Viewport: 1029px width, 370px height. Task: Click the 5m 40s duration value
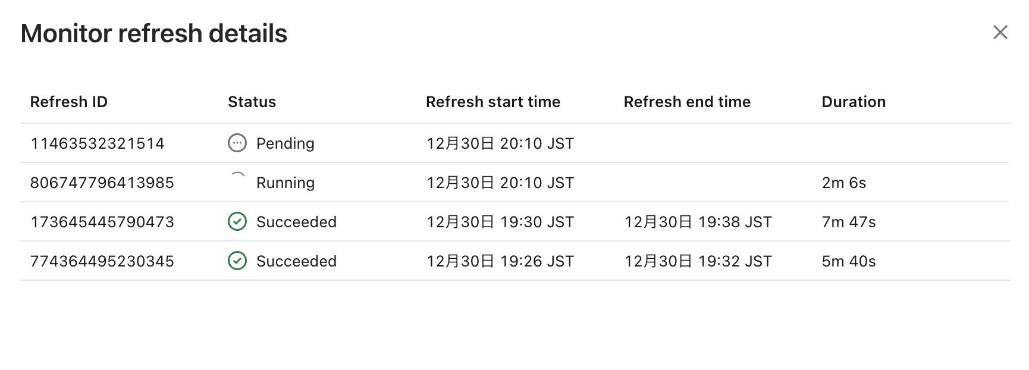tap(849, 261)
